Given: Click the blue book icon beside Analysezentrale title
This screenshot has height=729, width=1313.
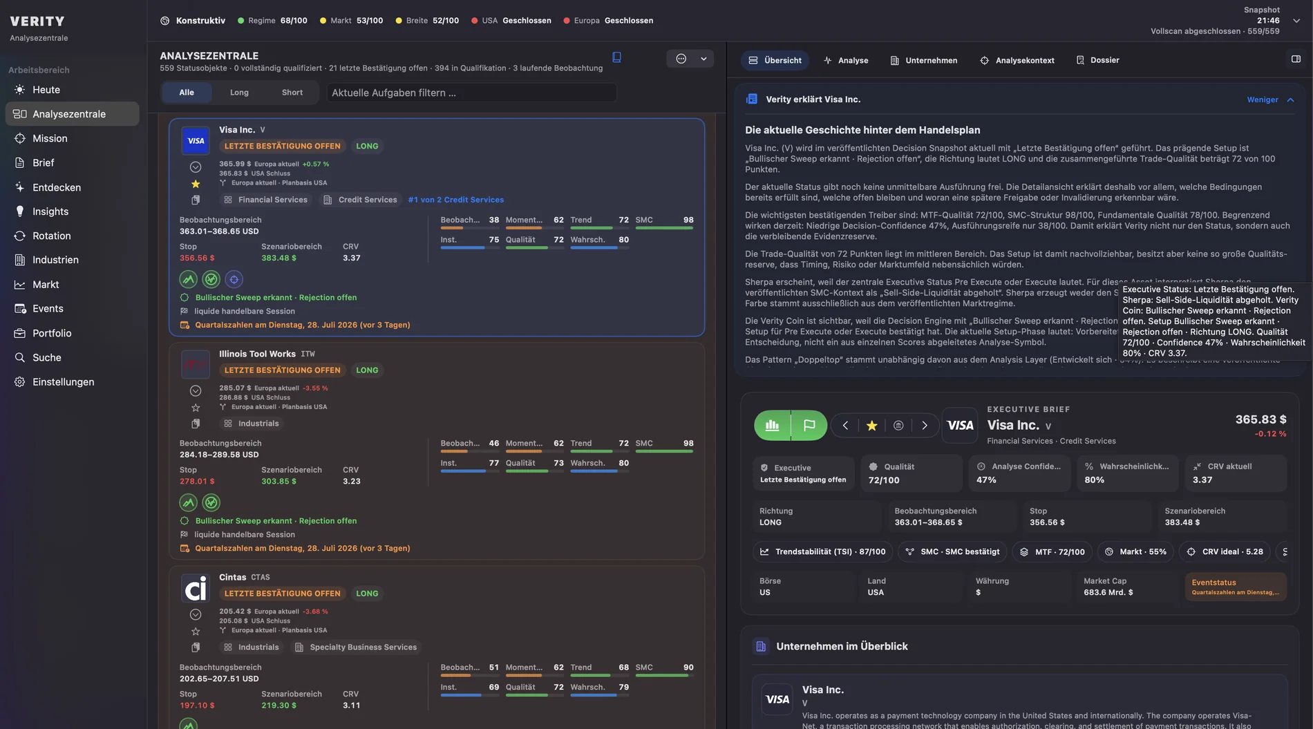Looking at the screenshot, I should coord(616,57).
